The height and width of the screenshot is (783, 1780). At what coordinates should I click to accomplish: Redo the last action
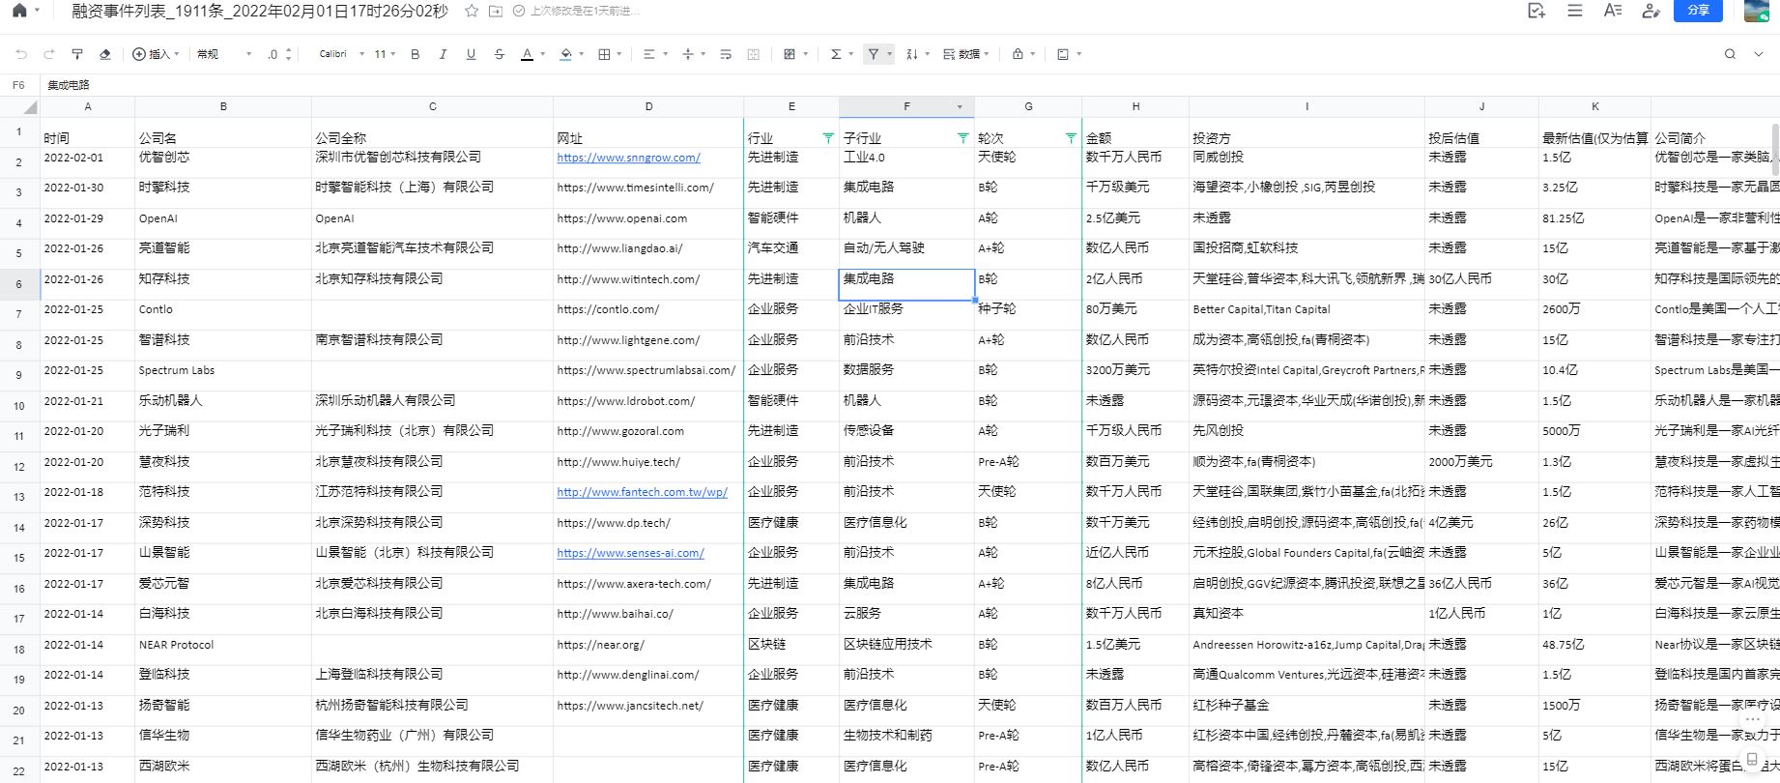pyautogui.click(x=49, y=54)
